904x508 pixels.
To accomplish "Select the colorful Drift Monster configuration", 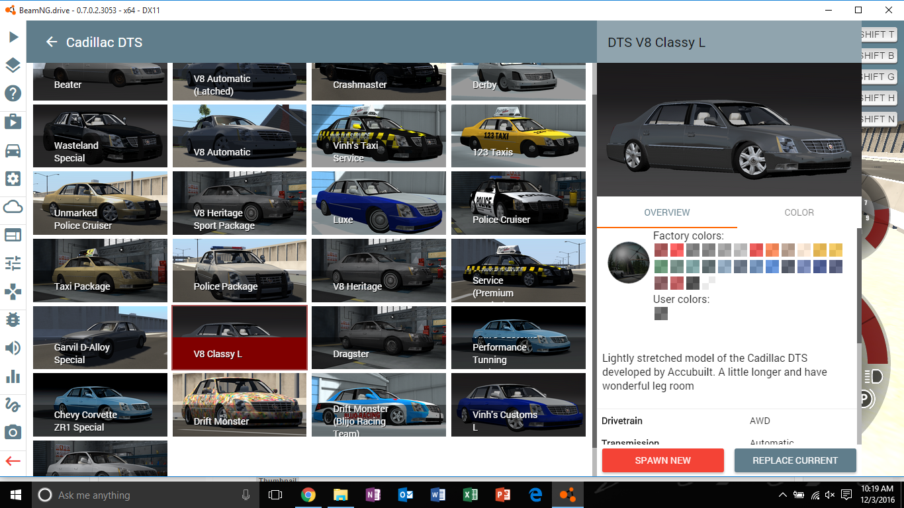I will click(x=240, y=405).
